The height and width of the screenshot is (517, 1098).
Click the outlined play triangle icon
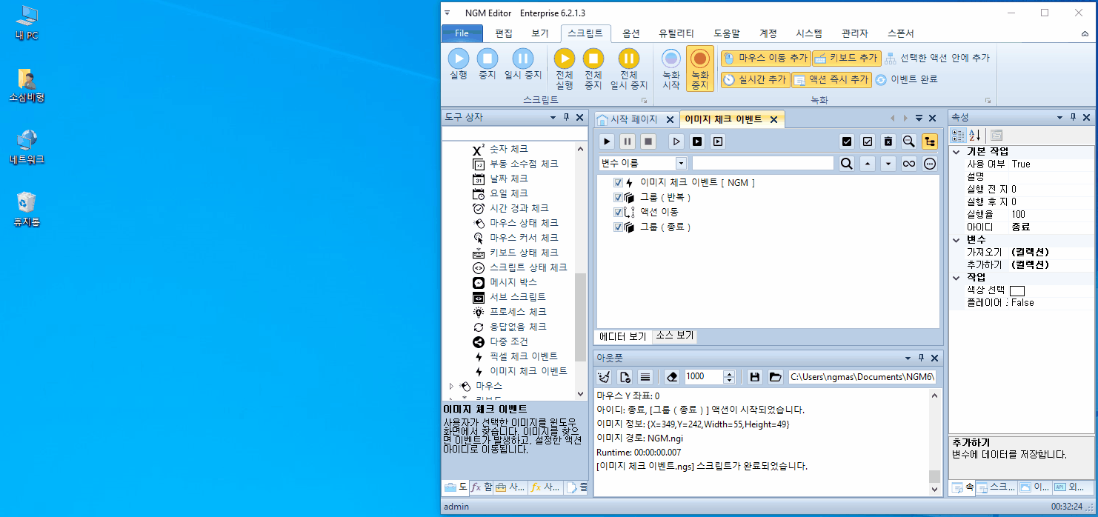coord(676,141)
